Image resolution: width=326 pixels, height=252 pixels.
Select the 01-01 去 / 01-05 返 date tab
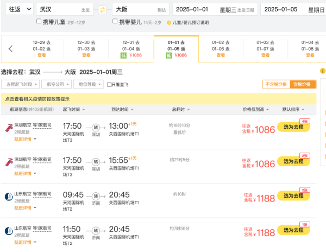coord(176,49)
